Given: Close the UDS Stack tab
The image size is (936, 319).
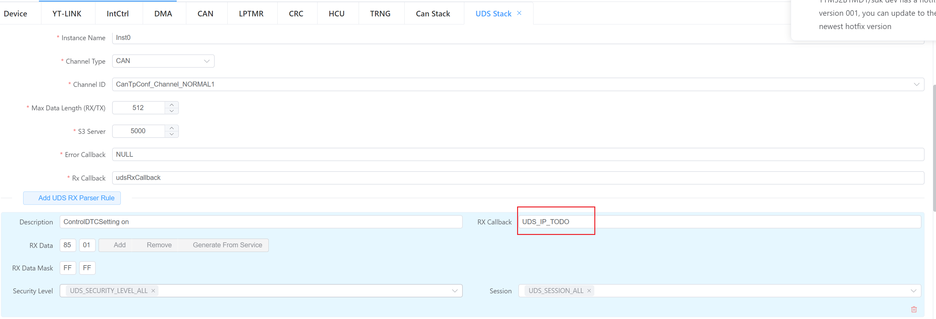Looking at the screenshot, I should click(519, 13).
